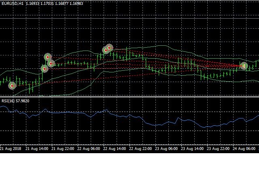This screenshot has height=194, width=259.
Task: Select the 23 Aug 06:00 time label
Action: click(x=166, y=149)
